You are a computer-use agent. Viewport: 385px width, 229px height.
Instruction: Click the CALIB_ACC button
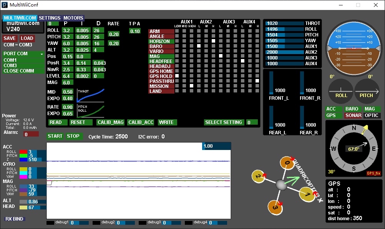coord(141,122)
